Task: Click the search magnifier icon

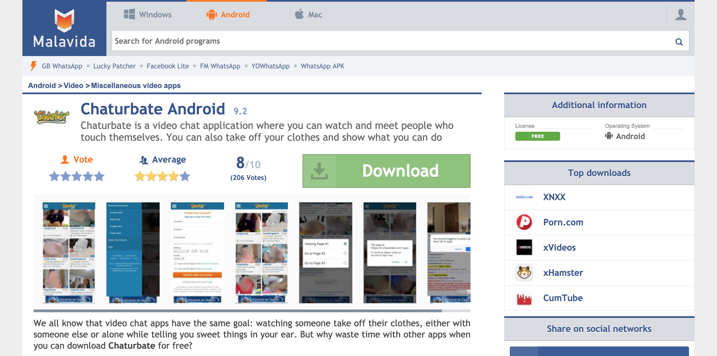Action: [x=679, y=42]
